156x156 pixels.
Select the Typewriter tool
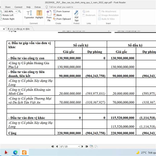point(29,15)
